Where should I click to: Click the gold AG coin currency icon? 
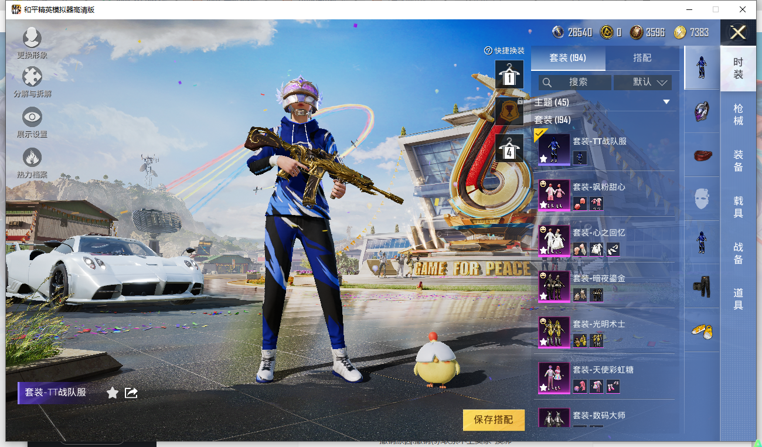tap(607, 32)
